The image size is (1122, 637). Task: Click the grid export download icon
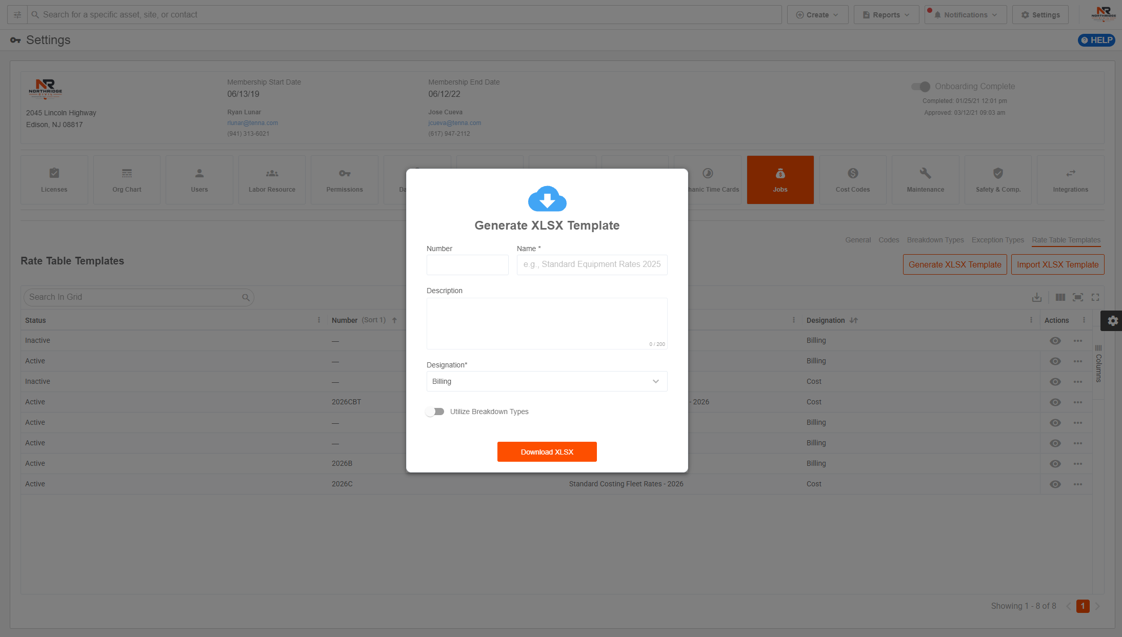coord(1037,297)
